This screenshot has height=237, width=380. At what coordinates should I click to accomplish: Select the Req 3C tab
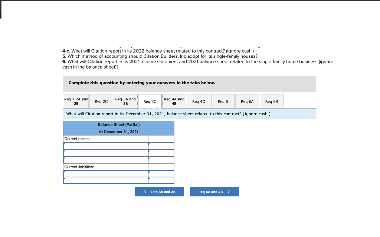(150, 101)
